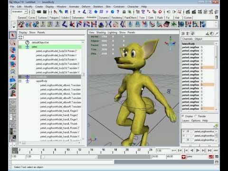Choose the Scale tool in toolbox

(13, 64)
